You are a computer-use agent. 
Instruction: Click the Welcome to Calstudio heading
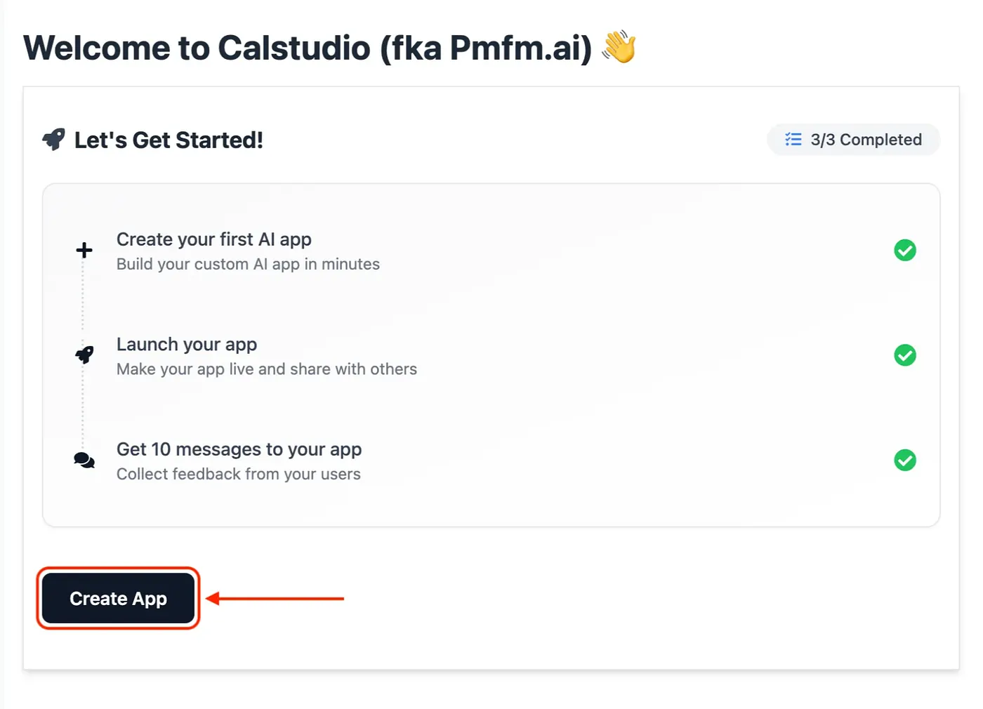pyautogui.click(x=308, y=48)
